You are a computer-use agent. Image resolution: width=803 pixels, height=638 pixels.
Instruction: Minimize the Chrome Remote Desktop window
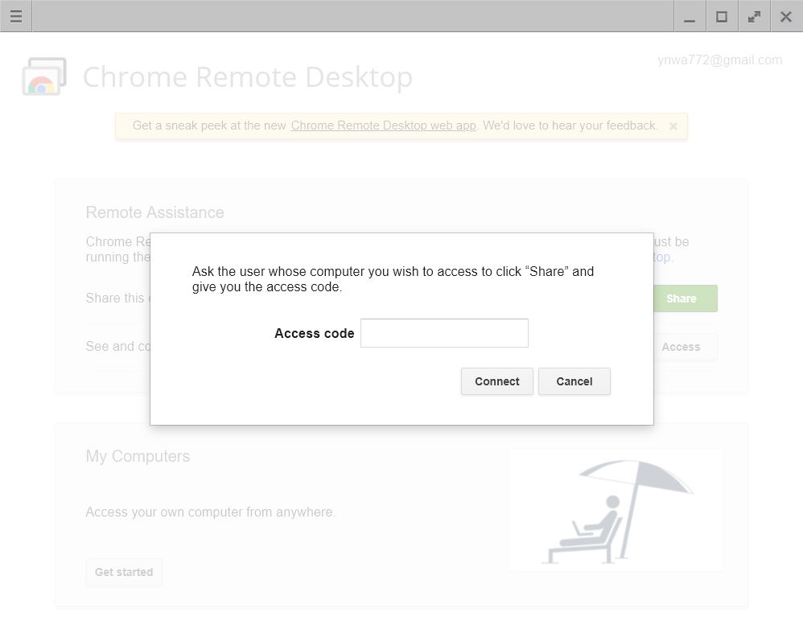click(690, 16)
